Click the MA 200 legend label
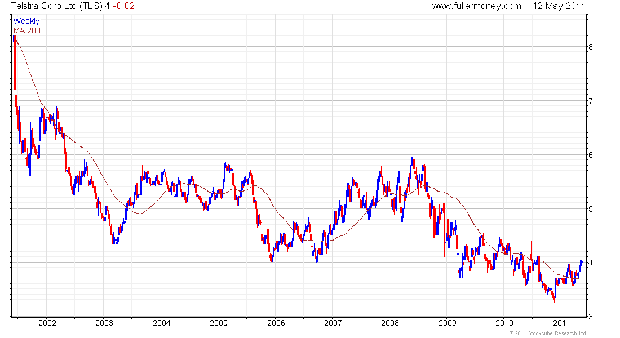620x338 pixels. pos(27,30)
